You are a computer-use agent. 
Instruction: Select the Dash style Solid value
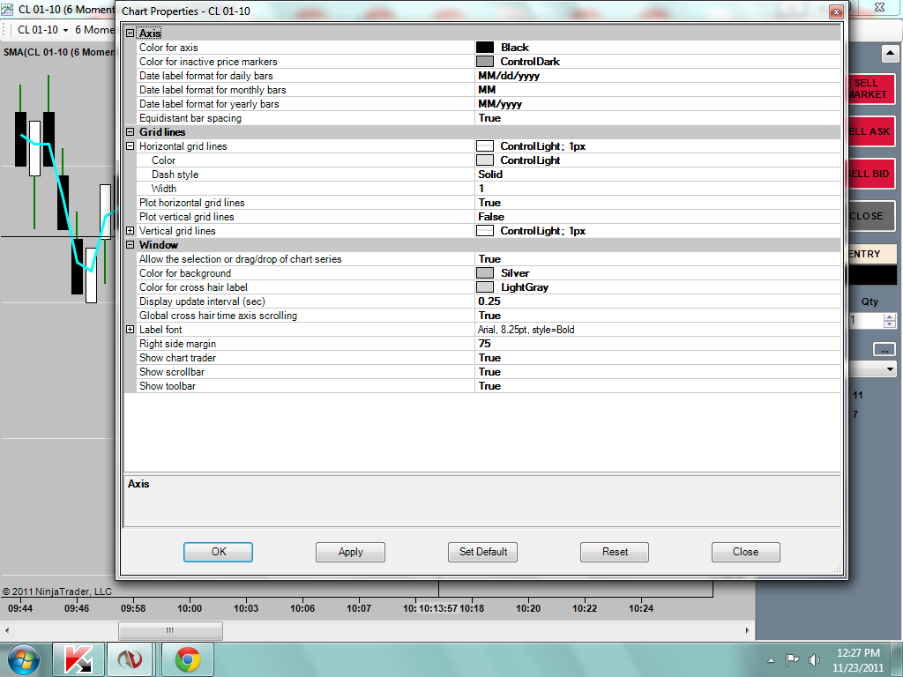pyautogui.click(x=658, y=175)
